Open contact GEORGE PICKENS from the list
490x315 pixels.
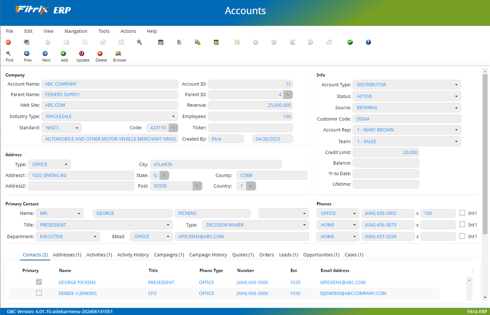[77, 282]
